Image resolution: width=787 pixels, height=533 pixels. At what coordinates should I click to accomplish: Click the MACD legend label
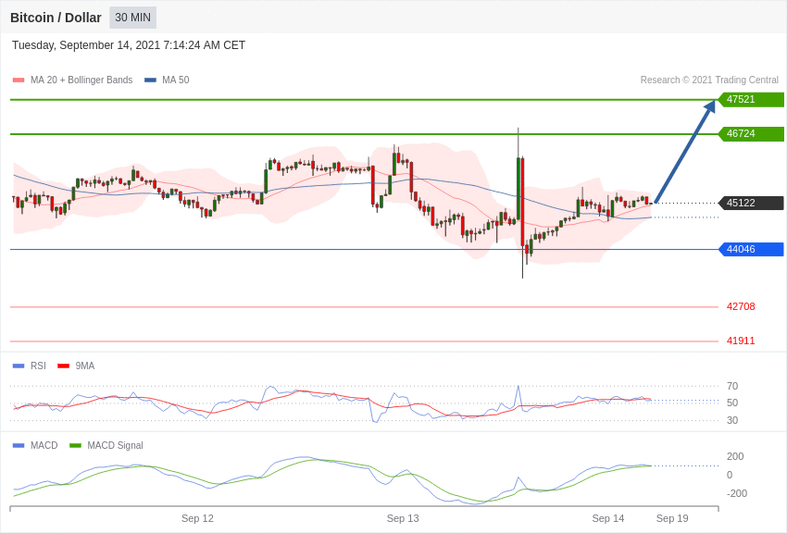[44, 445]
